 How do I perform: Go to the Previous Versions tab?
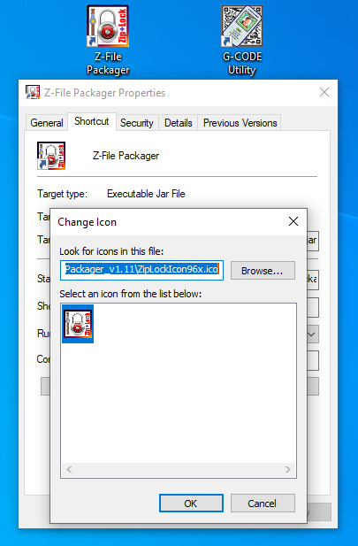pos(240,123)
